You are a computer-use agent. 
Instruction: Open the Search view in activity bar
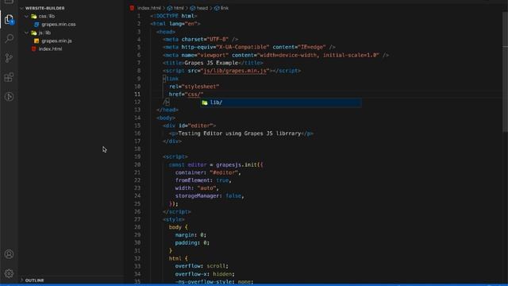(9, 39)
